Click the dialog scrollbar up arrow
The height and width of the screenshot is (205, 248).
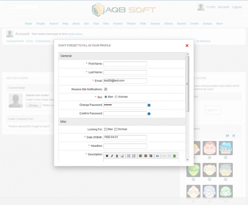187,54
